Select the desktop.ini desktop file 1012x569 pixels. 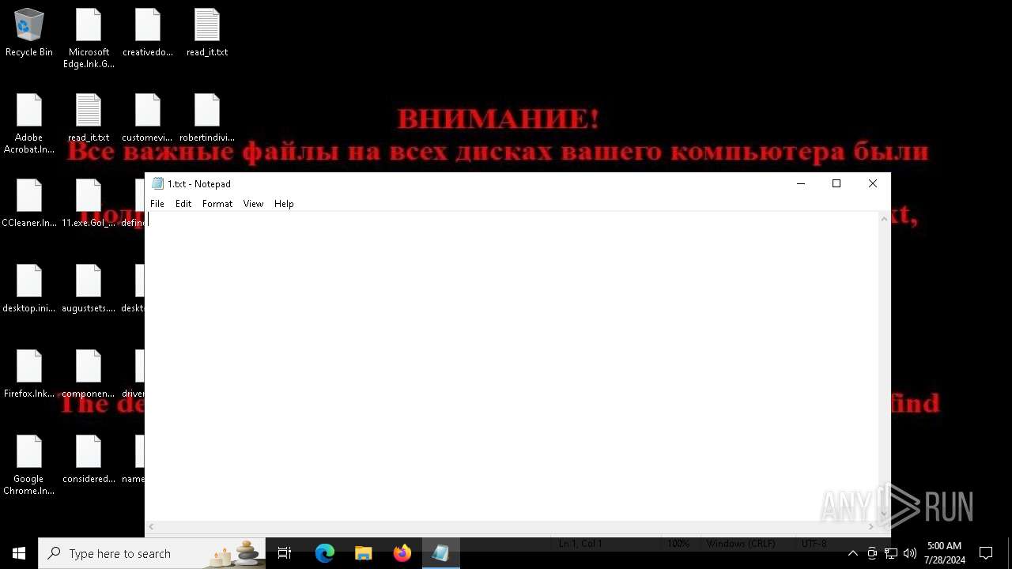coord(29,289)
